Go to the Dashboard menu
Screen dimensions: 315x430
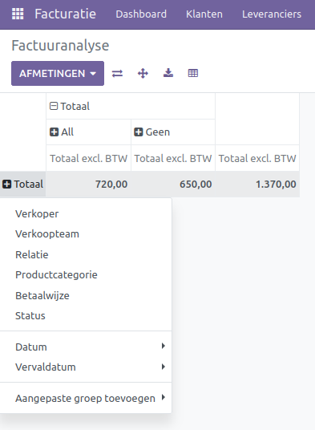(141, 14)
